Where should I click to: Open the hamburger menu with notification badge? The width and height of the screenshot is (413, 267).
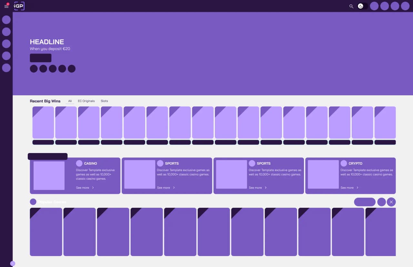tap(6, 6)
